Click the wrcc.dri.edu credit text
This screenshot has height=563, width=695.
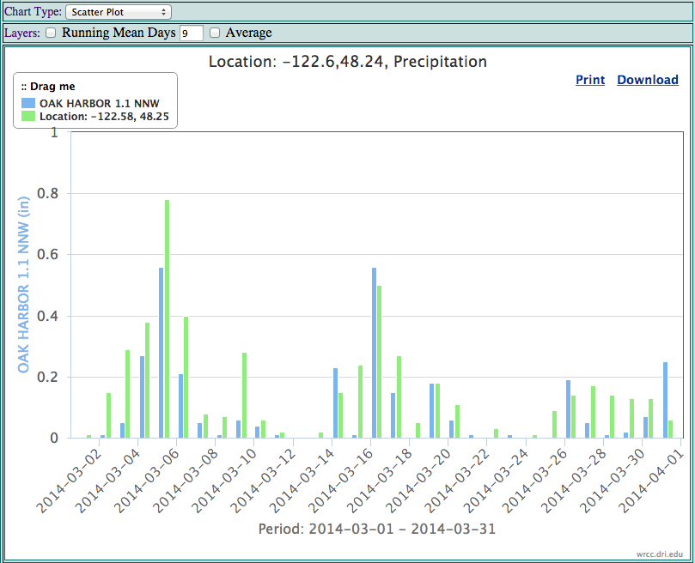[x=660, y=554]
